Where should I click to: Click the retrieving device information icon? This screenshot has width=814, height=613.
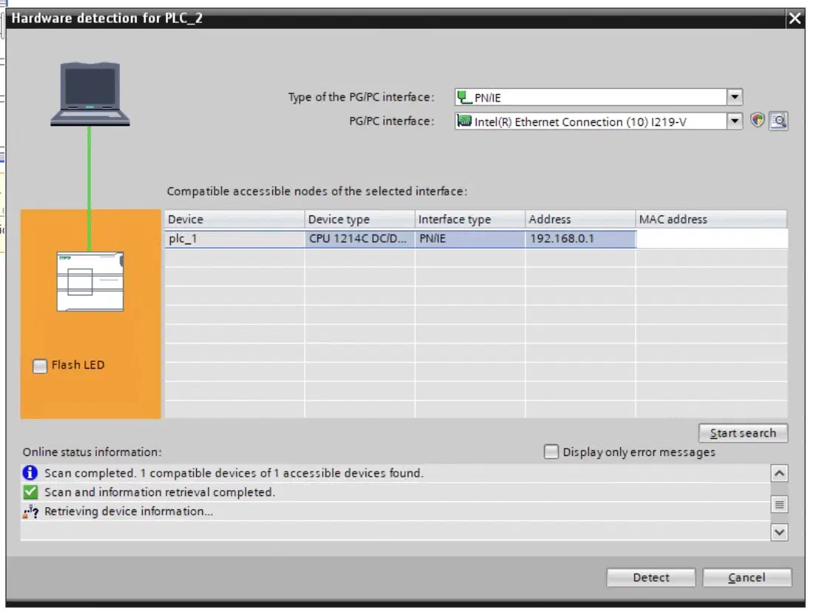point(30,512)
